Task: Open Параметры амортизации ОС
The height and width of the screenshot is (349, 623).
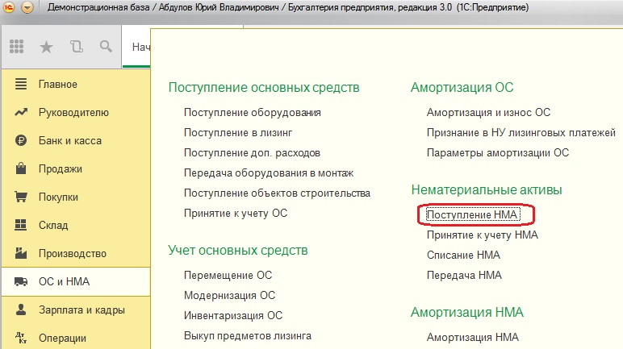Action: point(497,153)
